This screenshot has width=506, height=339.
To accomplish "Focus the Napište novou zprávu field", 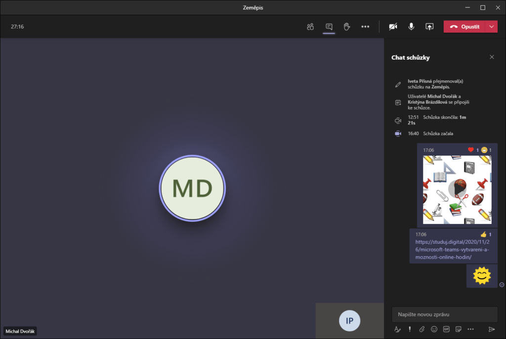I will [444, 314].
